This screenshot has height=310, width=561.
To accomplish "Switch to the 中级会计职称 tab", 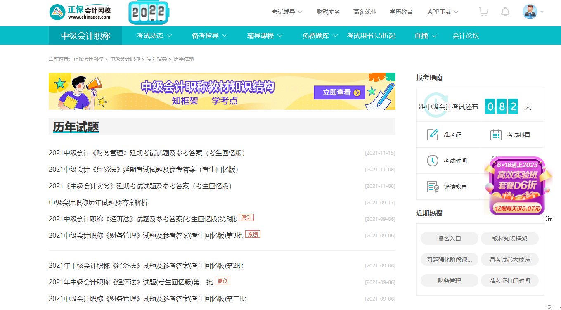I will 85,35.
